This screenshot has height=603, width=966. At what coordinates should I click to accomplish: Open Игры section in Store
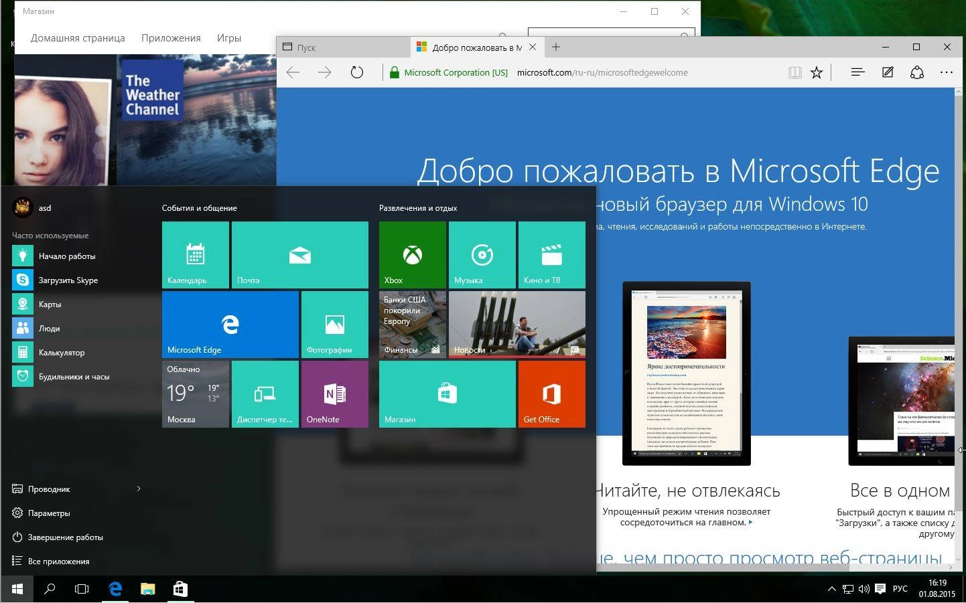click(229, 38)
